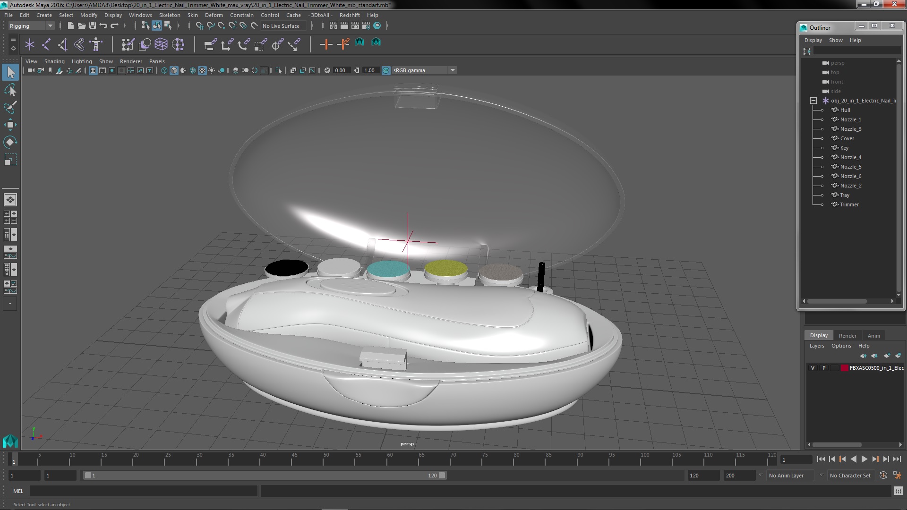Click the IPR render icon
Screen dimensions: 907x510
pyautogui.click(x=355, y=26)
